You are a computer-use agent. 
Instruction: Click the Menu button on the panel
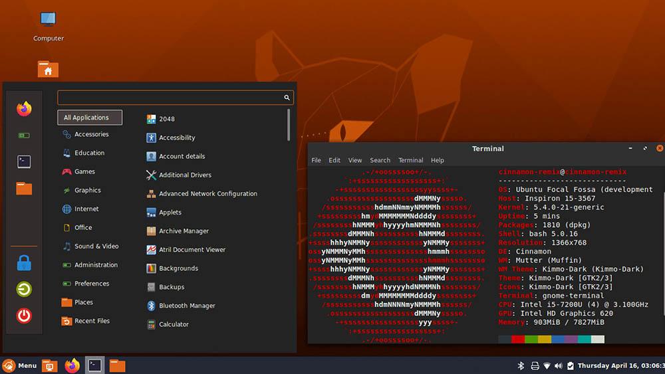[x=19, y=365]
